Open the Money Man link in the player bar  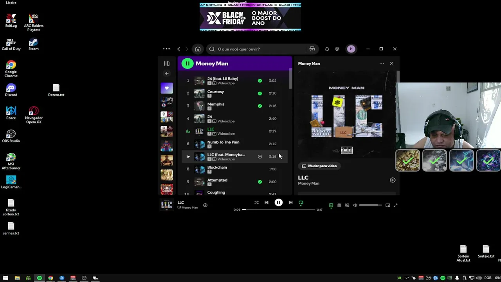189,208
